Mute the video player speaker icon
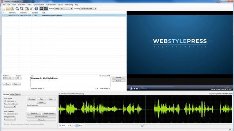The image size is (234, 131). [137, 89]
